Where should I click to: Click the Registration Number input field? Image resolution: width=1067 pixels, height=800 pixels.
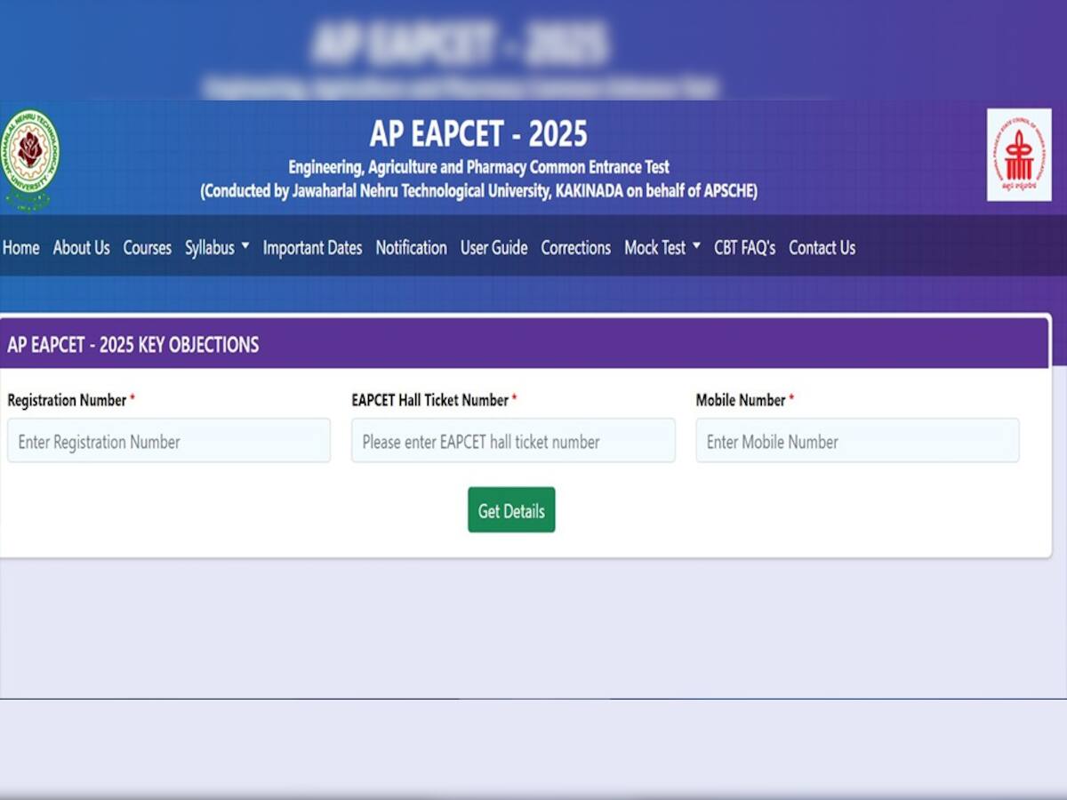point(169,441)
